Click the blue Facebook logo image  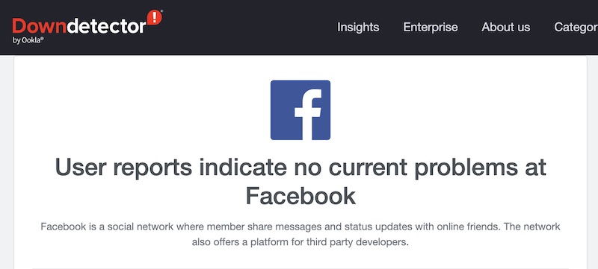(x=300, y=110)
